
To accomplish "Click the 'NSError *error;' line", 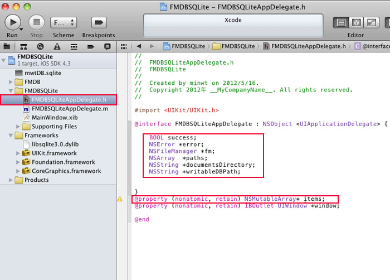I will (x=177, y=144).
